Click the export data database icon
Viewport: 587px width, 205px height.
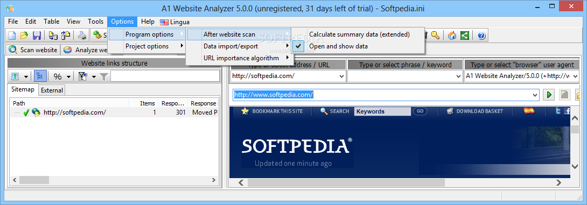click(x=66, y=36)
